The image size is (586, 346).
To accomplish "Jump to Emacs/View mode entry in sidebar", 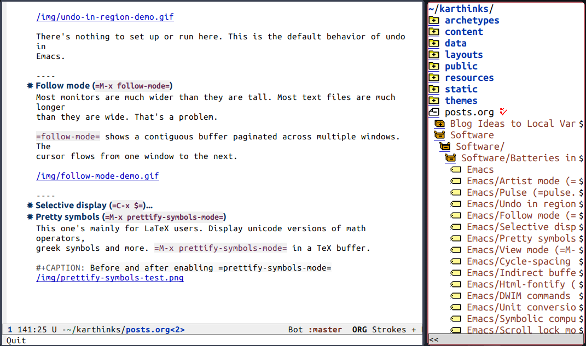I will pyautogui.click(x=521, y=250).
